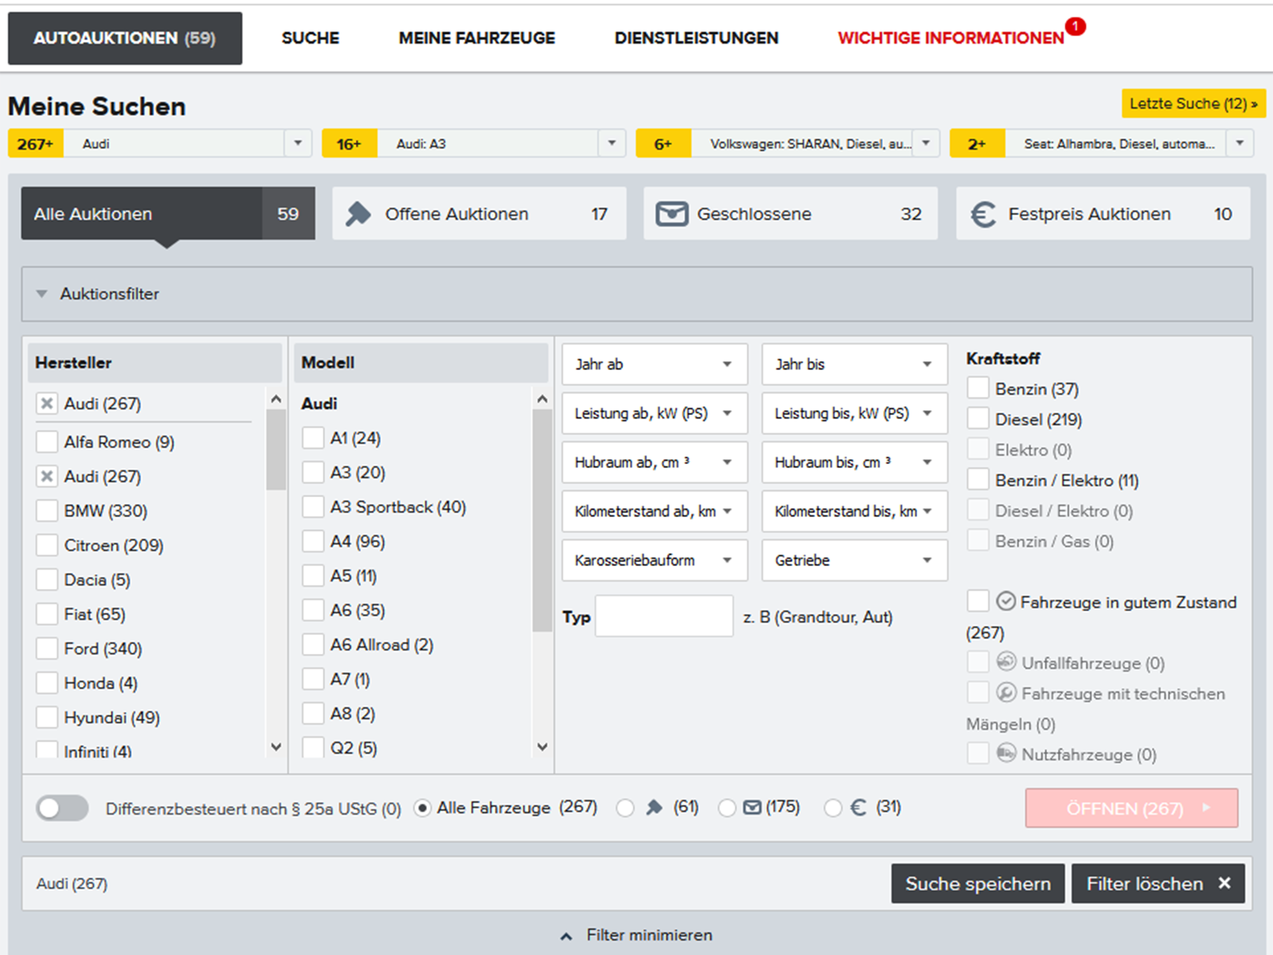The image size is (1273, 955).
Task: Switch to Offene Auktionen tab
Action: [x=479, y=213]
